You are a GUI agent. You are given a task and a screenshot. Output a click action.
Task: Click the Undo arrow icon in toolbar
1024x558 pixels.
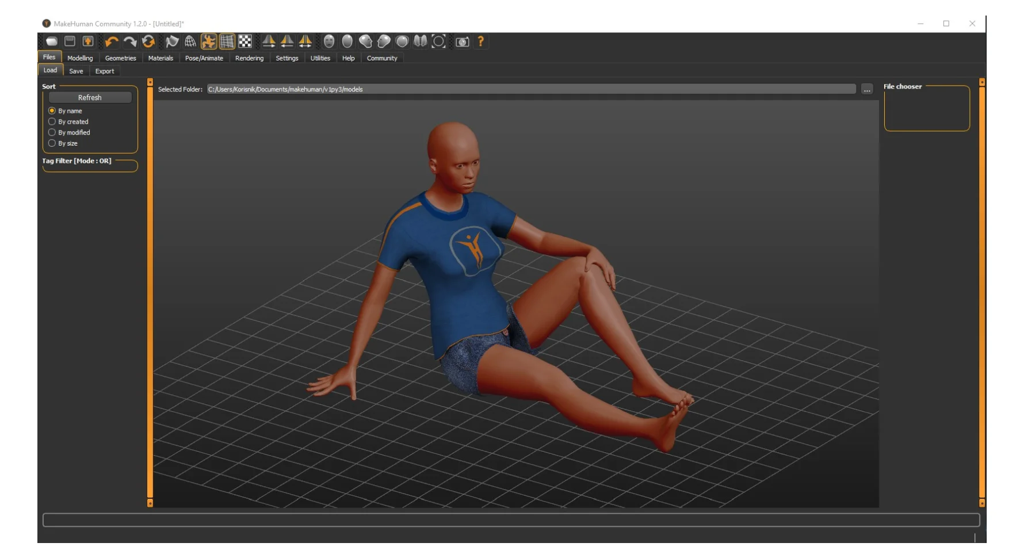[x=112, y=41]
